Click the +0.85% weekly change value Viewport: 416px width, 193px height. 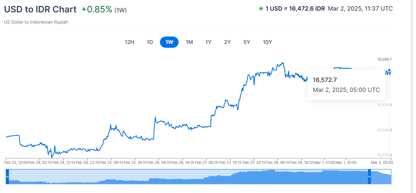[x=97, y=9]
